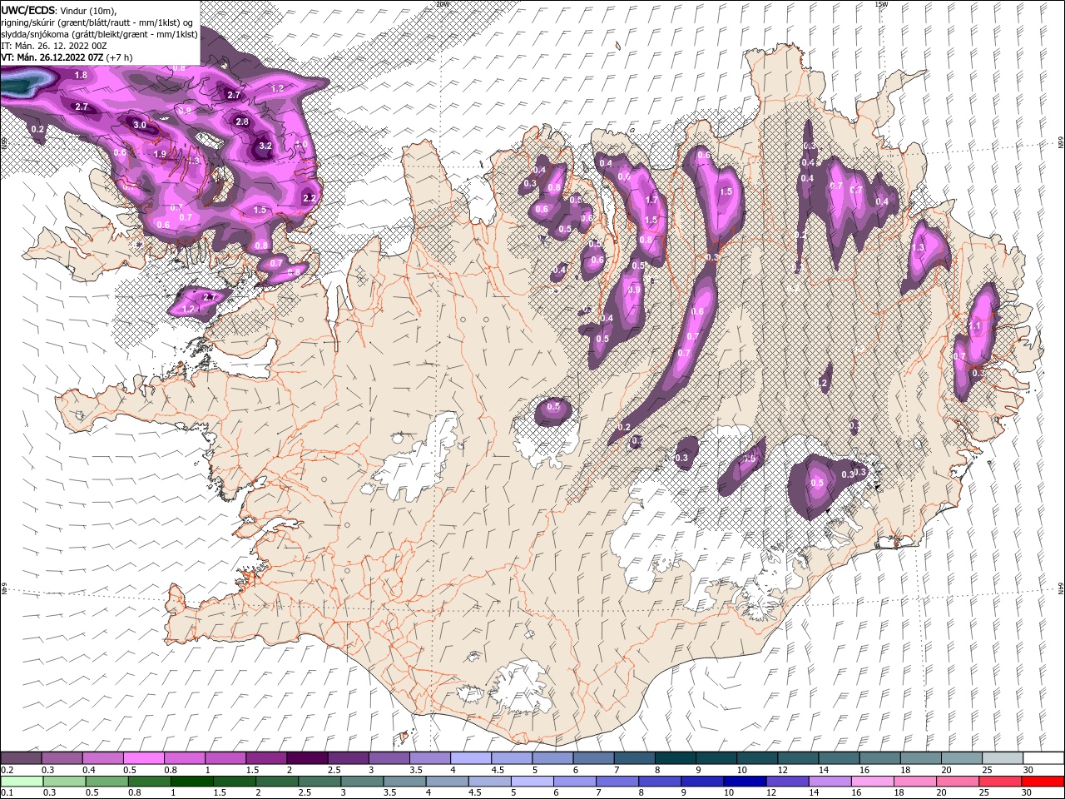Click the '1.9' precipitation value on the map
The height and width of the screenshot is (799, 1065).
click(160, 154)
